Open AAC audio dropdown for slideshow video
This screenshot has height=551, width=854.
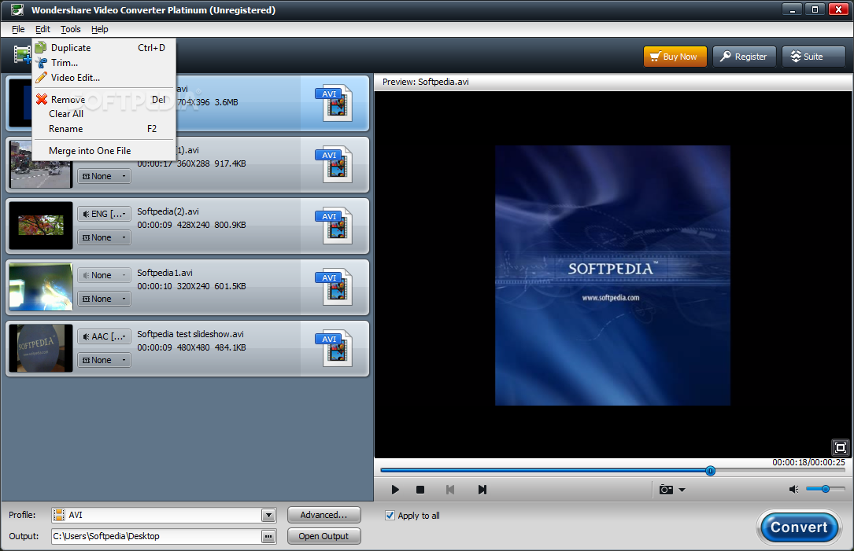click(104, 336)
